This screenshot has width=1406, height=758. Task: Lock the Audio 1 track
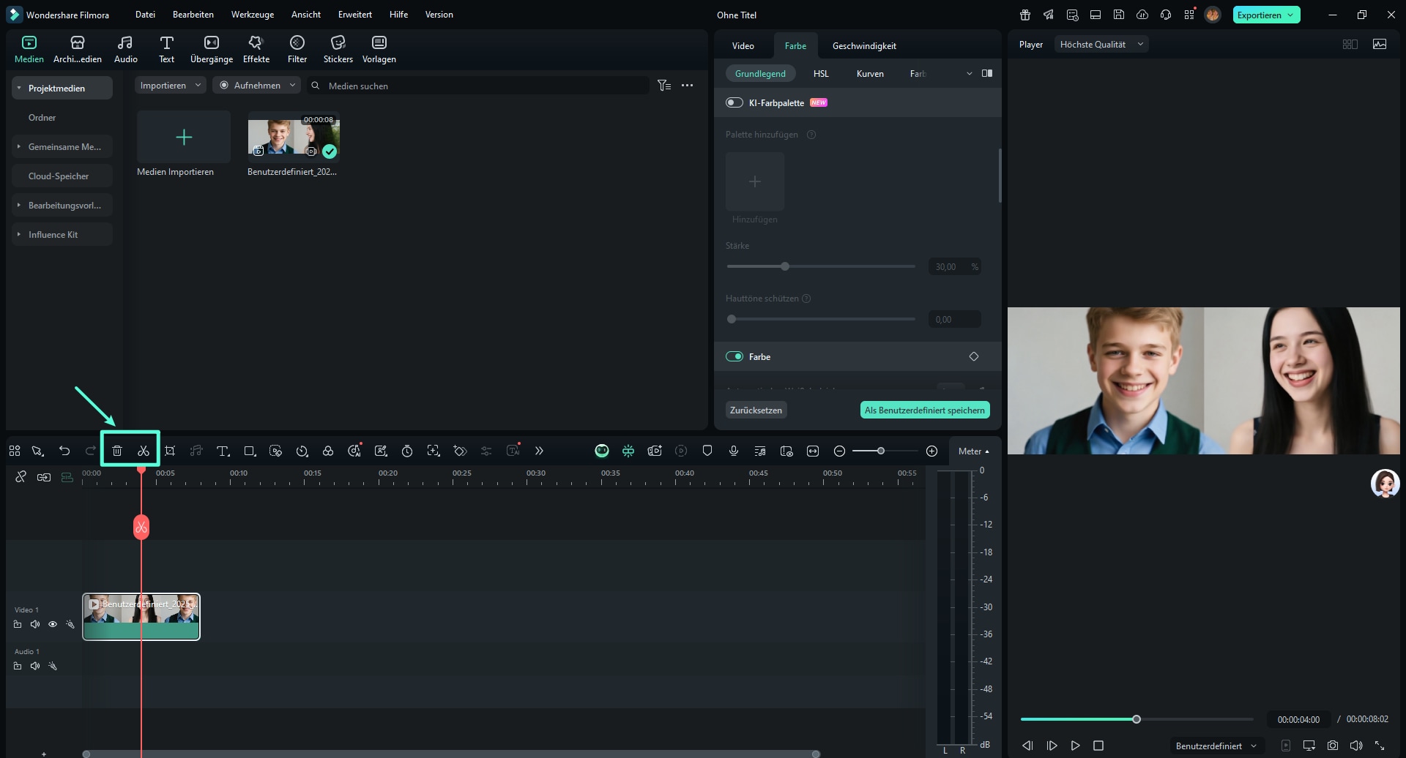click(x=18, y=666)
